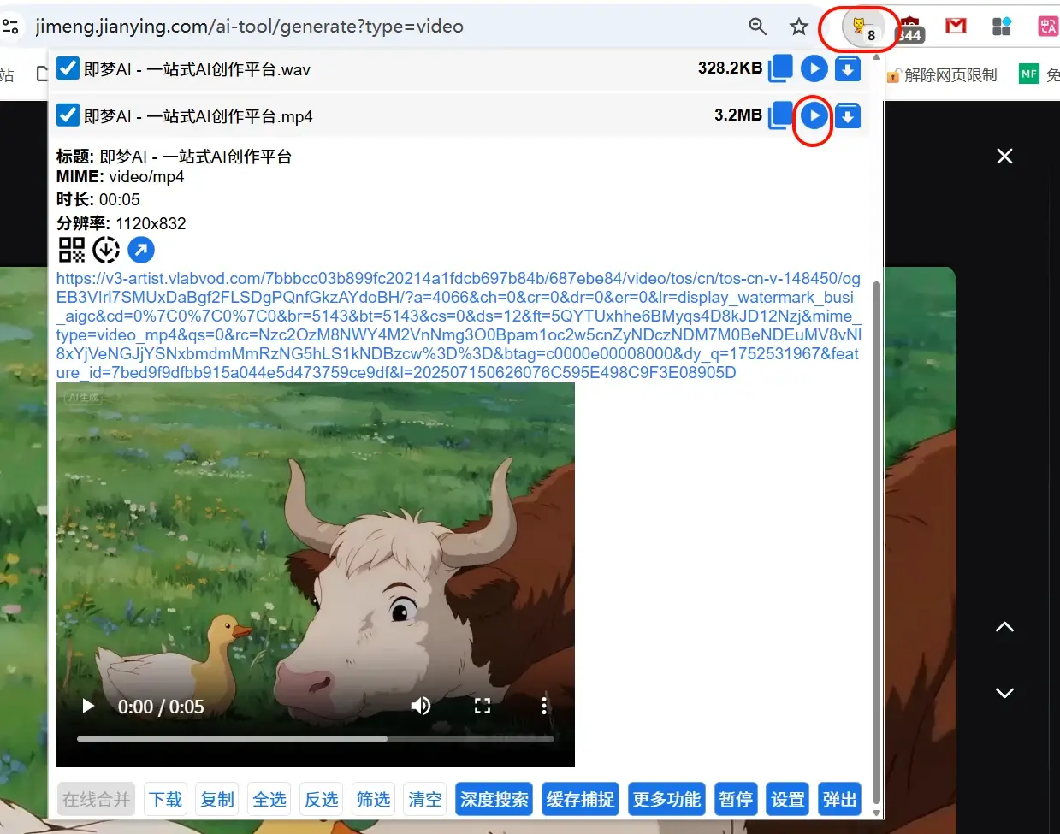Uncheck the .wav file checkbox
The width and height of the screenshot is (1060, 834).
tap(68, 68)
